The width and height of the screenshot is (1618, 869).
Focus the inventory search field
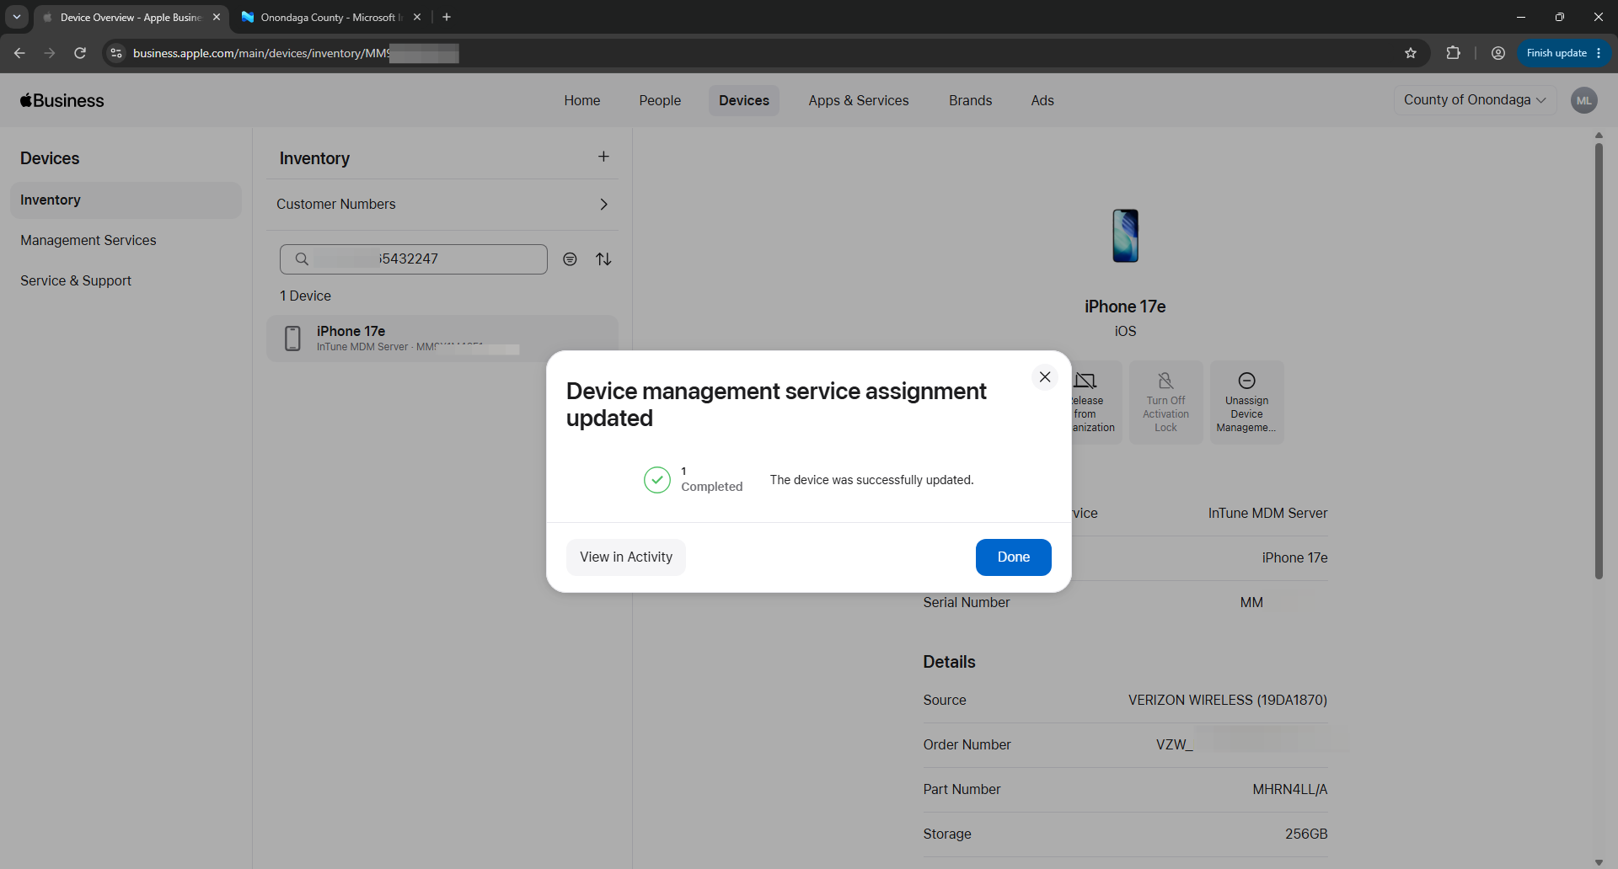pyautogui.click(x=414, y=259)
